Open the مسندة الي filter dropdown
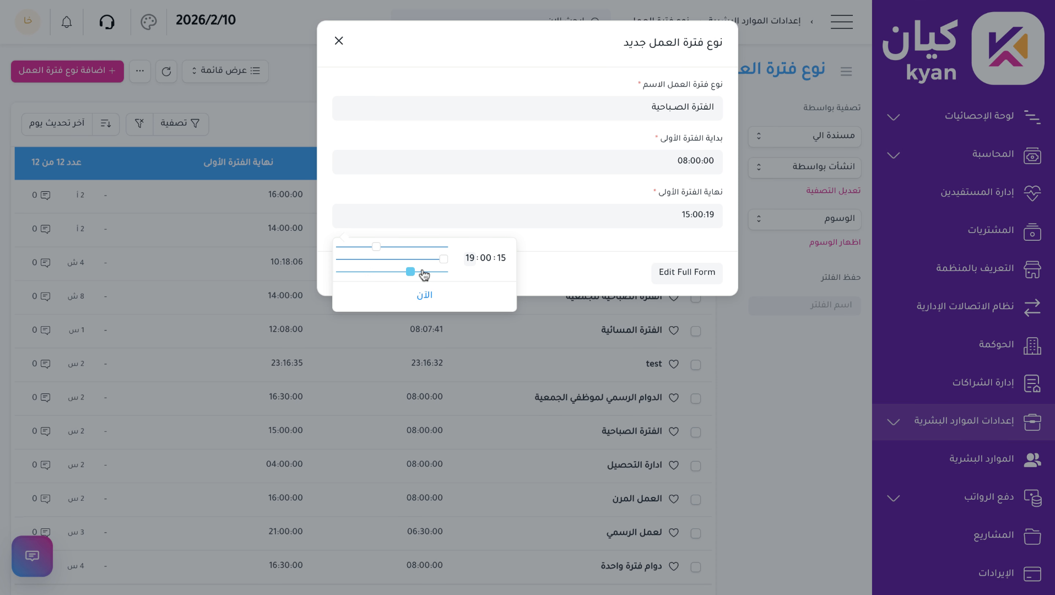The width and height of the screenshot is (1055, 595). tap(804, 136)
